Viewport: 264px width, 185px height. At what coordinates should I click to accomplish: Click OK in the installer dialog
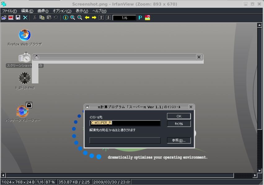click(179, 116)
